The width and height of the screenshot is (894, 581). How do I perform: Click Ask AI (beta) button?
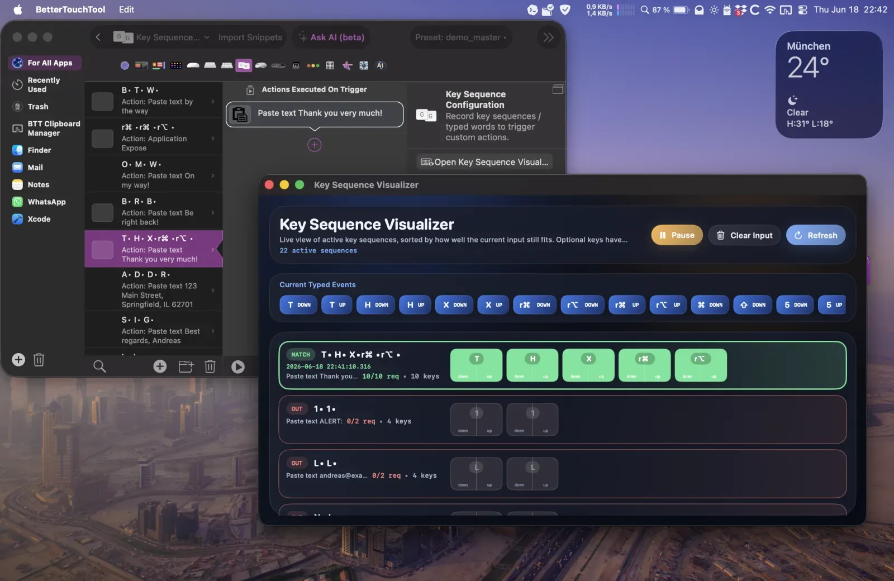point(331,37)
